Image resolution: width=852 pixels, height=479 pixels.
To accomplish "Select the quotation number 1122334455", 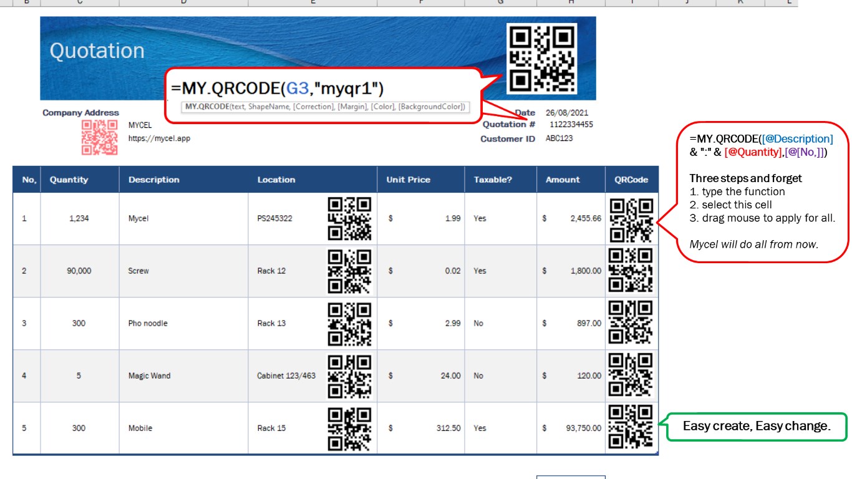I will pyautogui.click(x=571, y=125).
